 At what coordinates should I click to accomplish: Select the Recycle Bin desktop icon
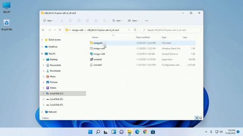(x=6, y=25)
